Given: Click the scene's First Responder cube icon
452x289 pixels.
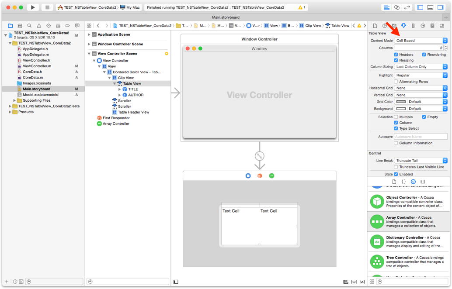Looking at the screenshot, I should tap(260, 175).
